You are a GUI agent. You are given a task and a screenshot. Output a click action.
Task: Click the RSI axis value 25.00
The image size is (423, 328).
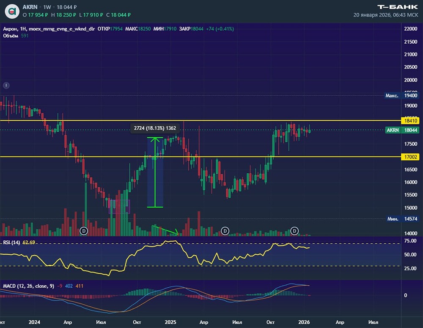[x=410, y=268]
